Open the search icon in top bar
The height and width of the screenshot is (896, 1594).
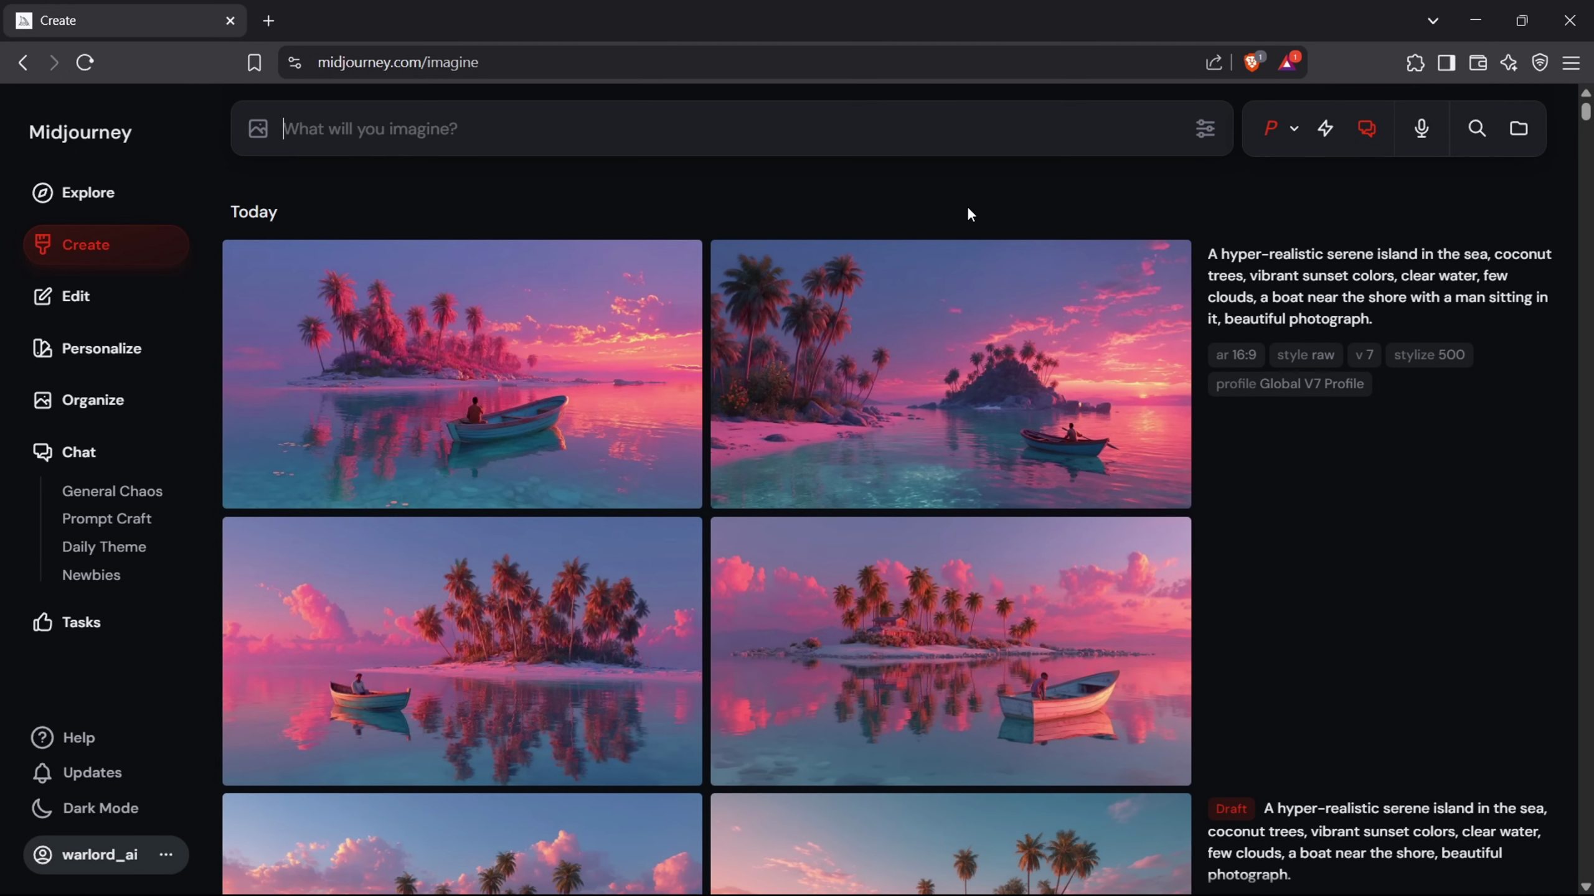1477,128
